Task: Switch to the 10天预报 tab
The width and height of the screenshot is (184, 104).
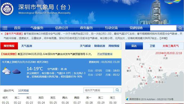Action: point(23,91)
